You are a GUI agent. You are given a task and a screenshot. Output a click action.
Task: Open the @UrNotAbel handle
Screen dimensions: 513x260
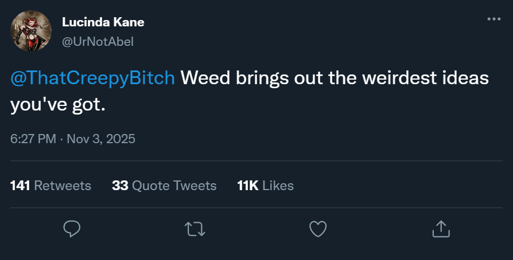97,42
